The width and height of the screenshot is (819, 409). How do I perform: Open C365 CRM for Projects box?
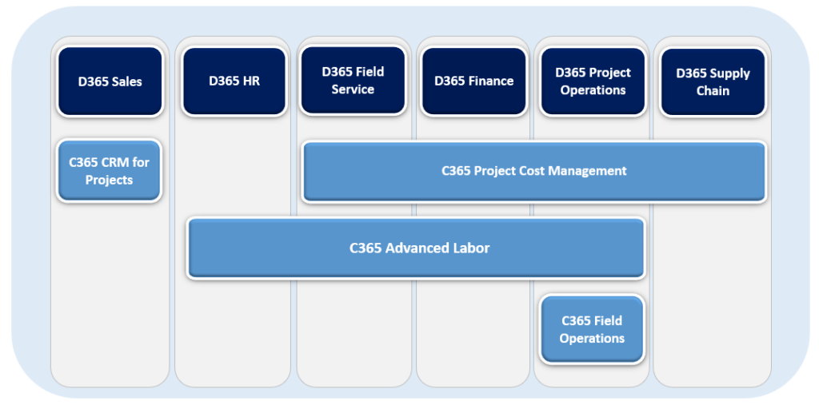[109, 171]
